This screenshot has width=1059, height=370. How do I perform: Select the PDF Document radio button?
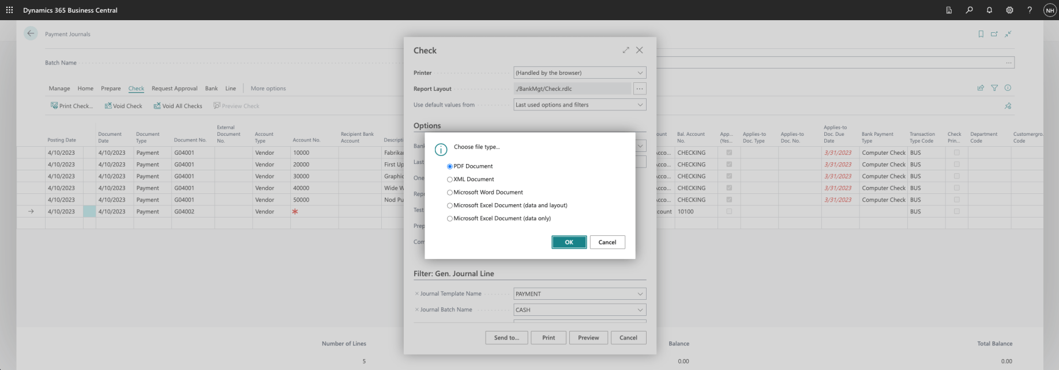tap(450, 166)
